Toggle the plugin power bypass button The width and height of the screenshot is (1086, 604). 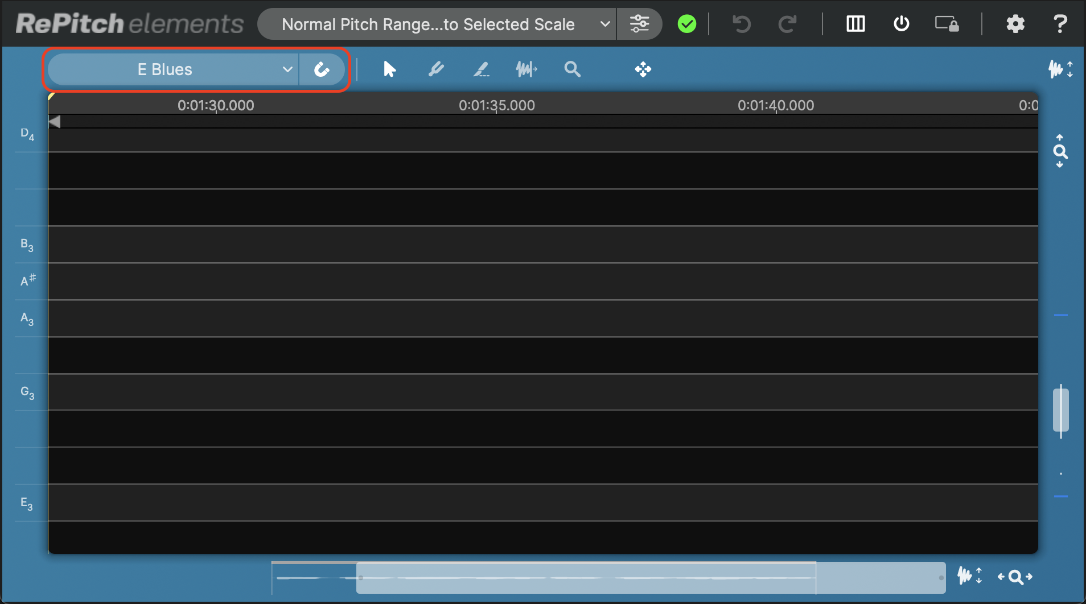[901, 24]
